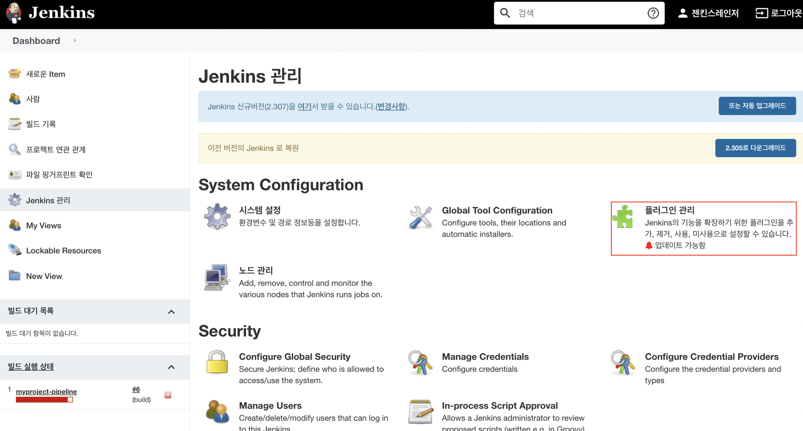Open the Manage Credentials link
This screenshot has width=803, height=431.
(485, 357)
